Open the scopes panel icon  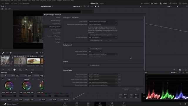pyautogui.click(x=179, y=69)
